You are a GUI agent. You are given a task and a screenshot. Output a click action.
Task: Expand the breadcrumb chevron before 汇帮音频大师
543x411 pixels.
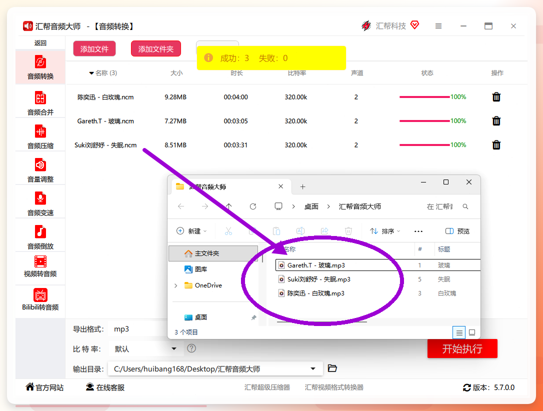coord(328,206)
